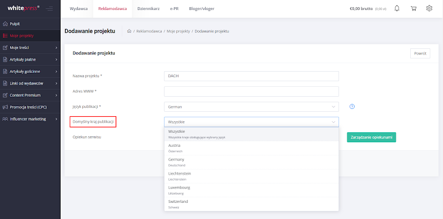Screen dimensions: 443x219
Task: Switch to the Wydawca tab
Action: [78, 9]
